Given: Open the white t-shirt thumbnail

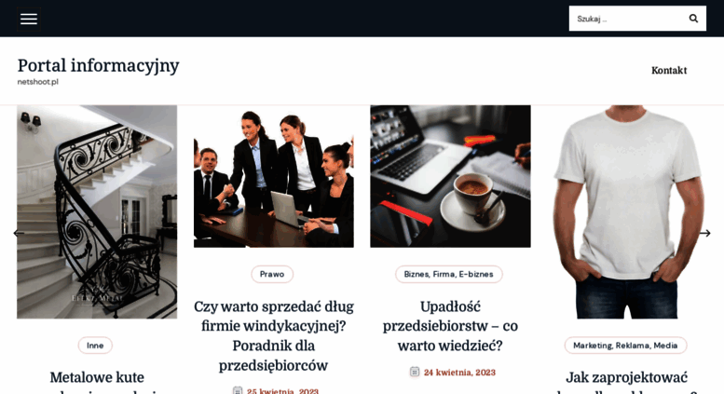Looking at the screenshot, I should 626,211.
